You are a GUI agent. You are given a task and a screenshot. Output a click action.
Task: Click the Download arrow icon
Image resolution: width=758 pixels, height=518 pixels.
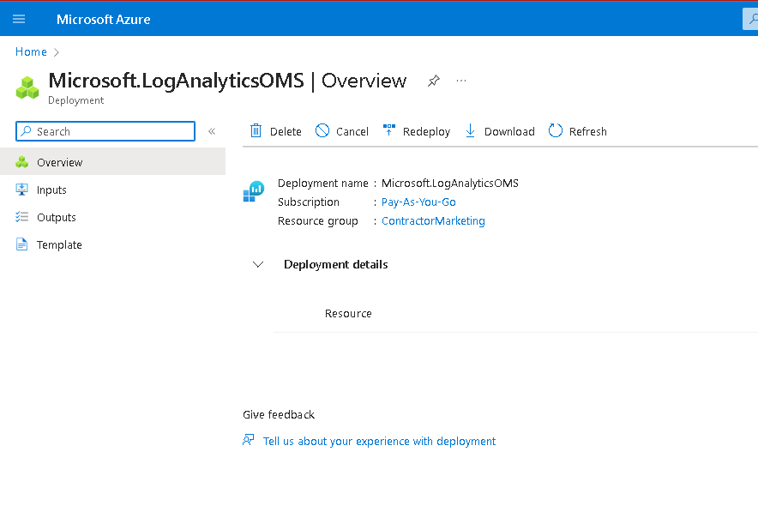tap(470, 130)
